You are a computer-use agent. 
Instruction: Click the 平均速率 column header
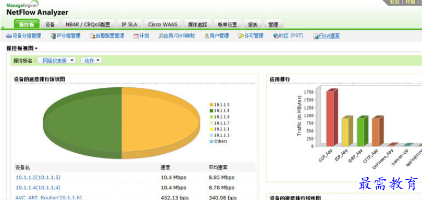click(218, 167)
